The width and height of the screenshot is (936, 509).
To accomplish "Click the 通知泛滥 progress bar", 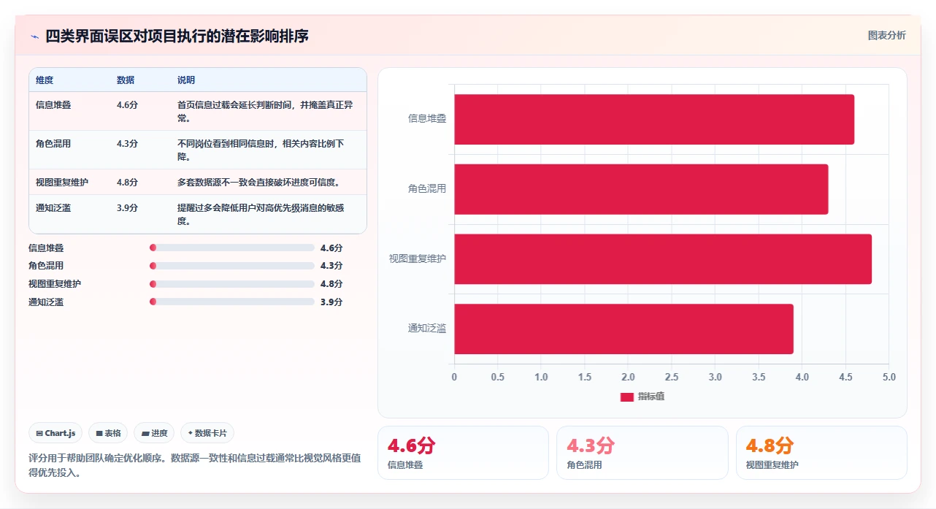I will tap(231, 302).
